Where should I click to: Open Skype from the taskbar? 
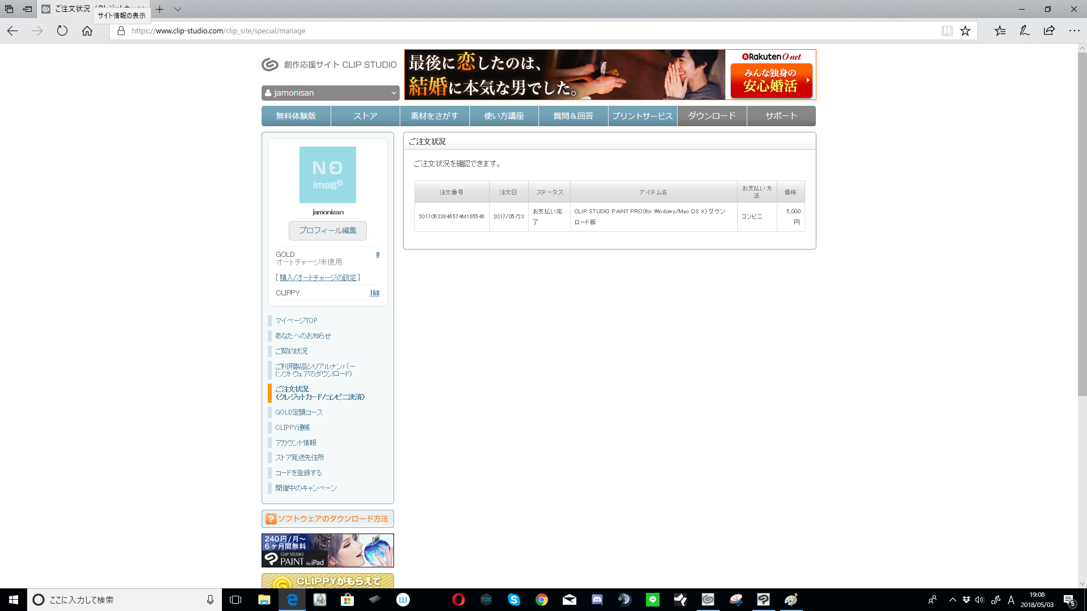click(x=513, y=600)
